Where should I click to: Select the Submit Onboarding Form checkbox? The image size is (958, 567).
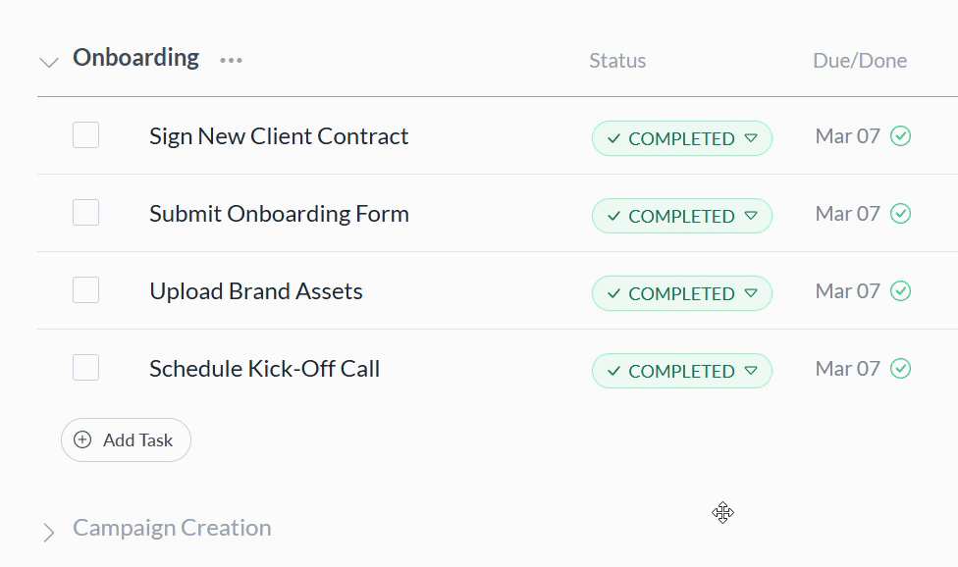pos(86,213)
